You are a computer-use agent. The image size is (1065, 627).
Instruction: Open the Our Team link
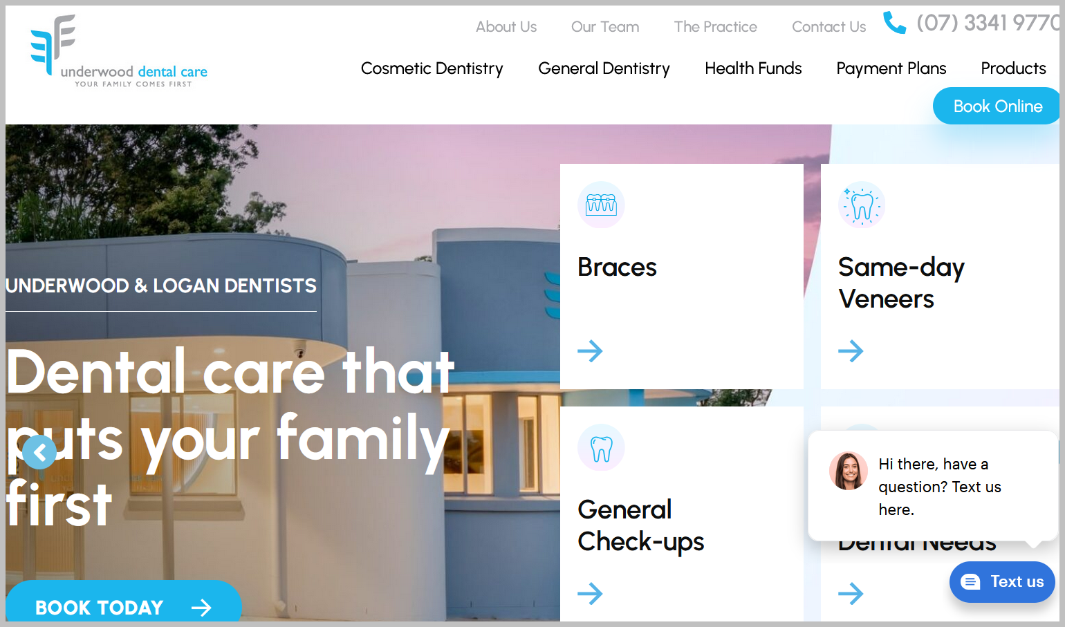tap(605, 27)
